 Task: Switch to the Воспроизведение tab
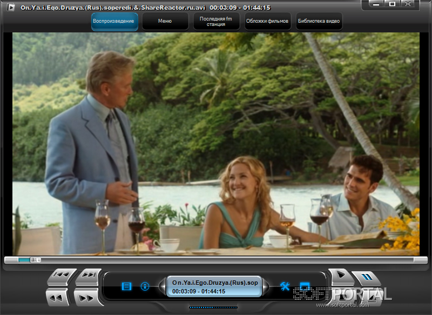[114, 21]
